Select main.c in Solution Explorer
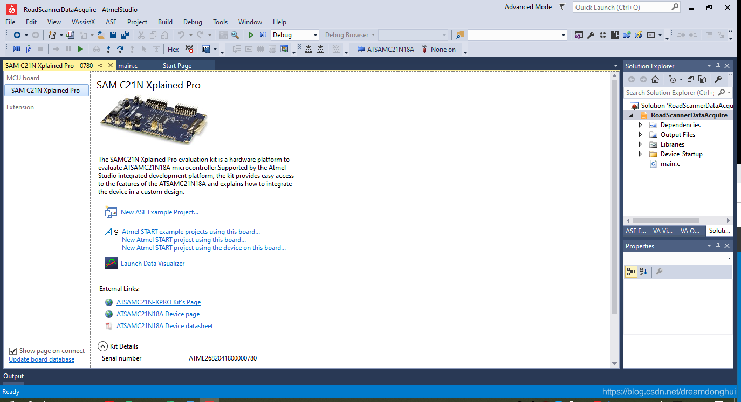 670,164
